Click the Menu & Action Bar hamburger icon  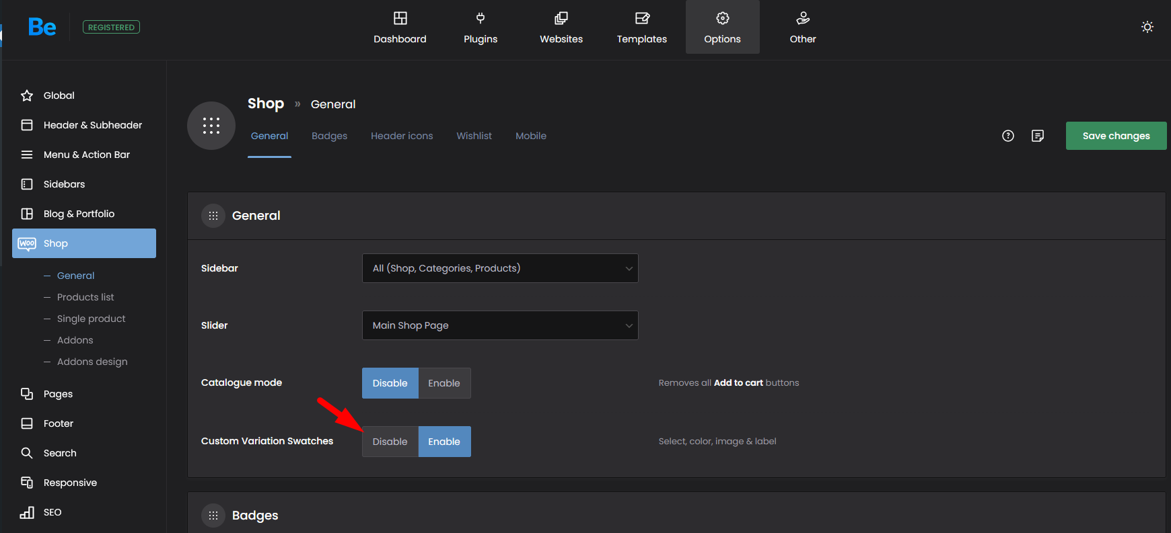27,155
